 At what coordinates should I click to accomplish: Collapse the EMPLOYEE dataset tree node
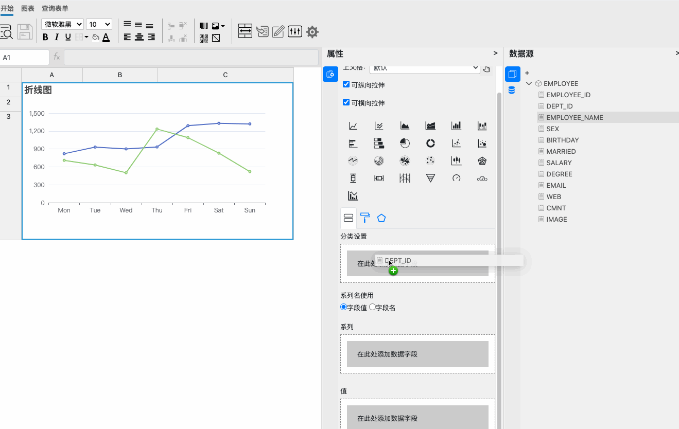(529, 83)
